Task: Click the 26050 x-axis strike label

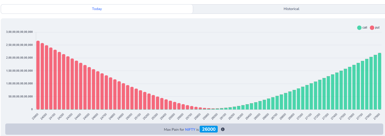Action: tap(215, 116)
